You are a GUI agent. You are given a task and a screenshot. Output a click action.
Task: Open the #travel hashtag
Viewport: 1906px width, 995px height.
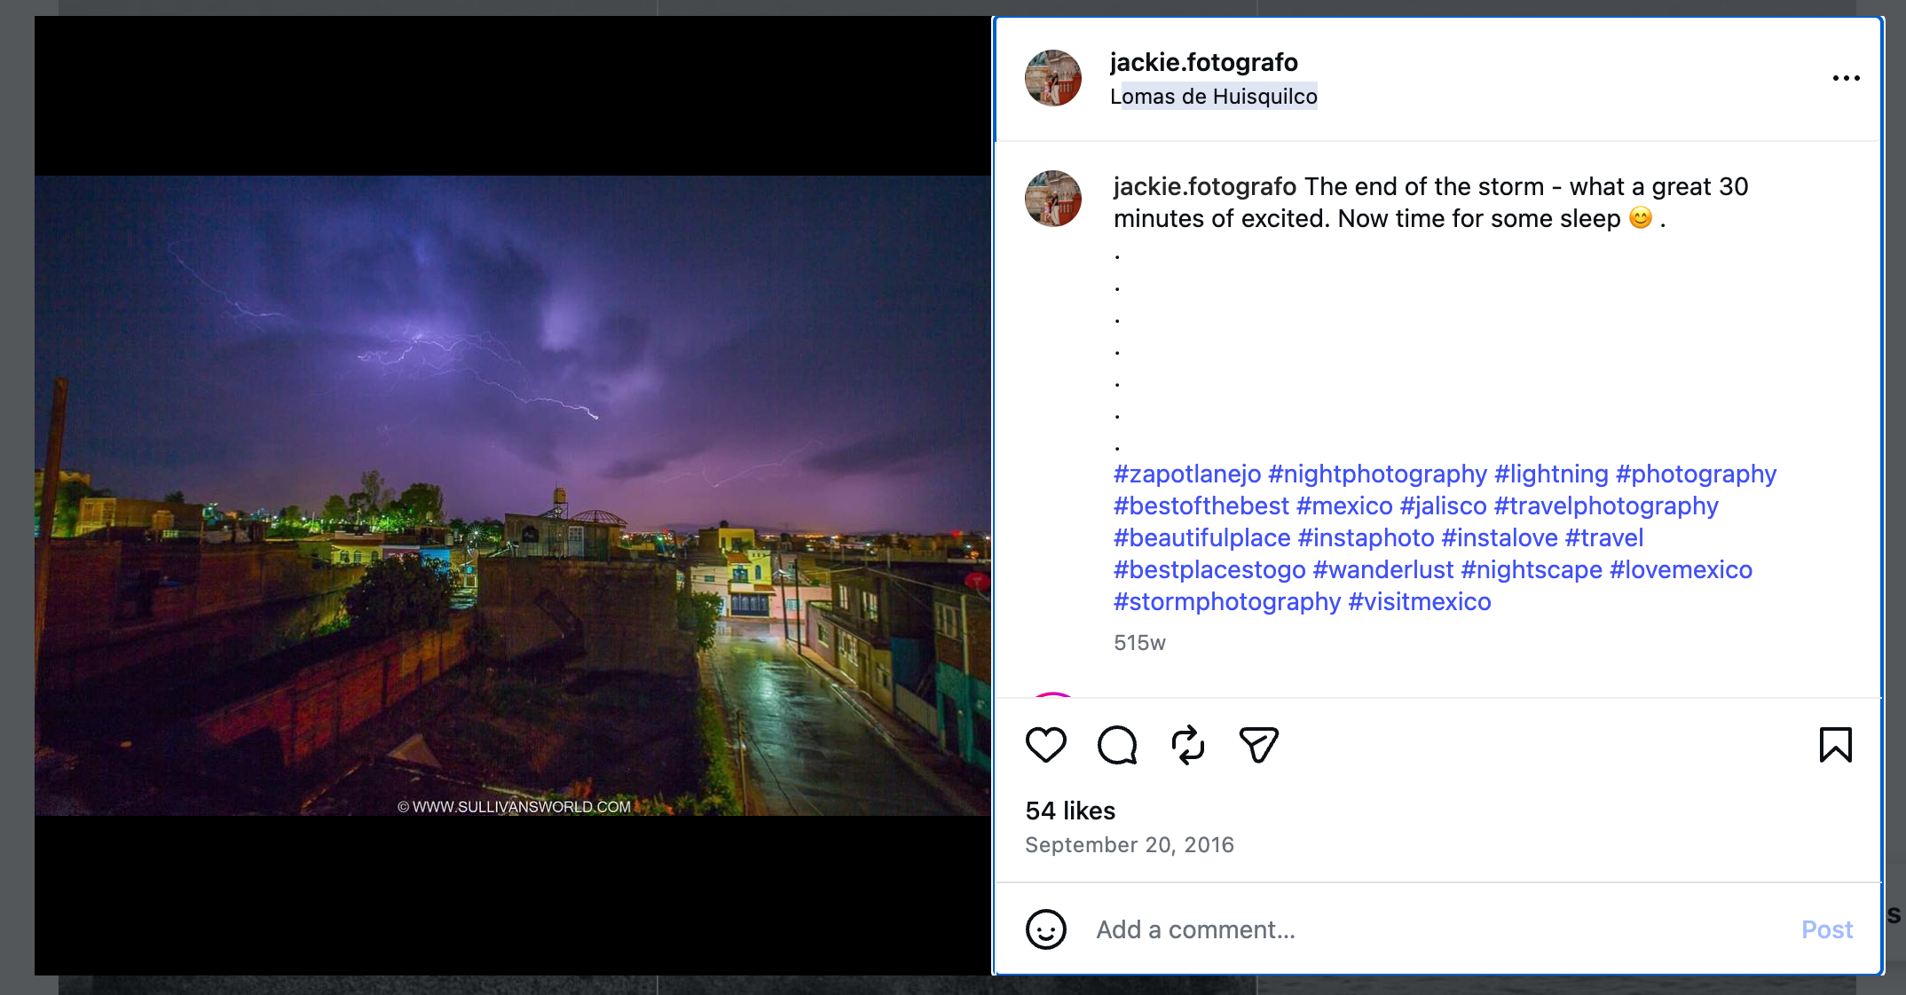point(1604,538)
